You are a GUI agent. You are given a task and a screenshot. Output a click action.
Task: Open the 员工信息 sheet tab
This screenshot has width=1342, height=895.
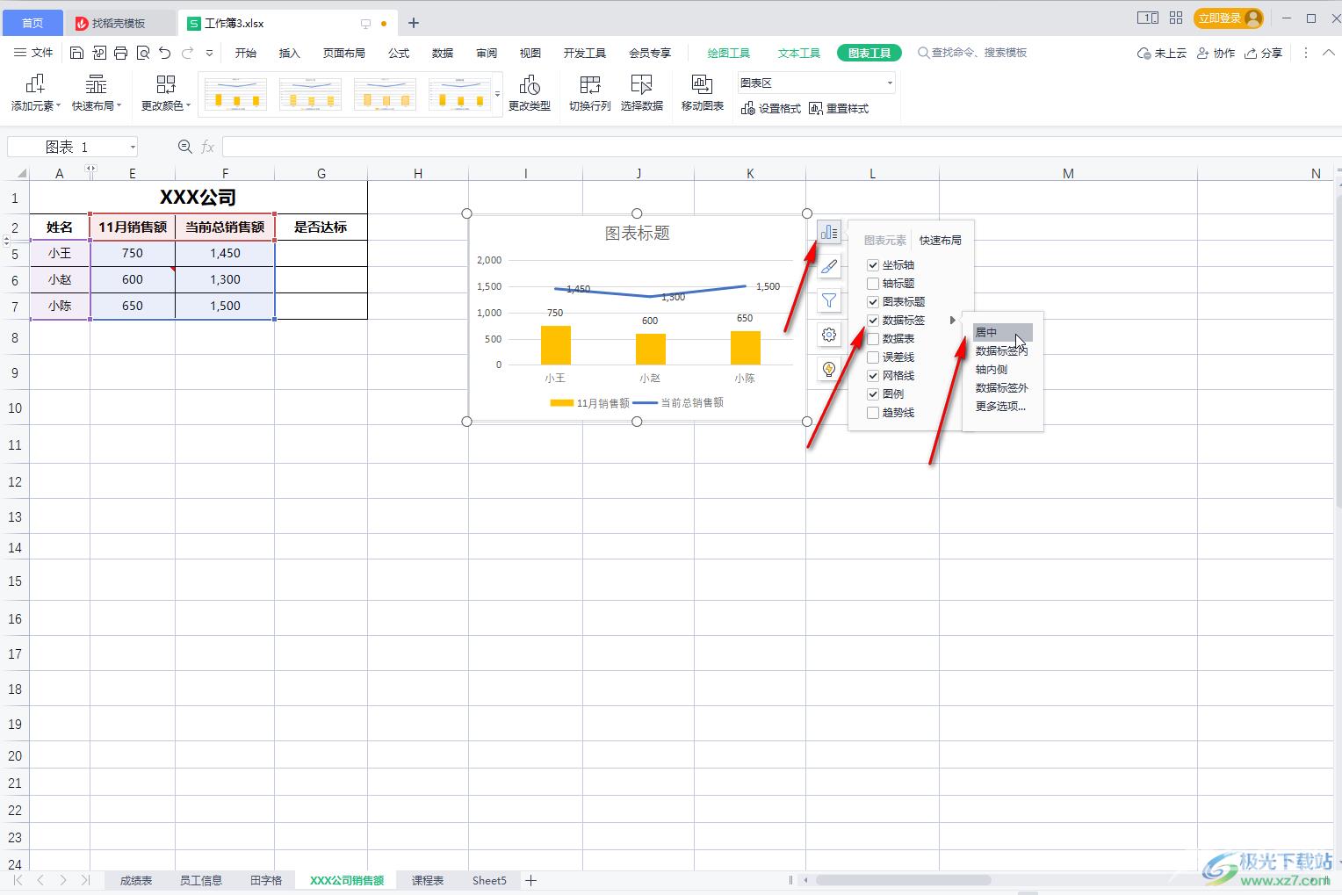pos(201,880)
